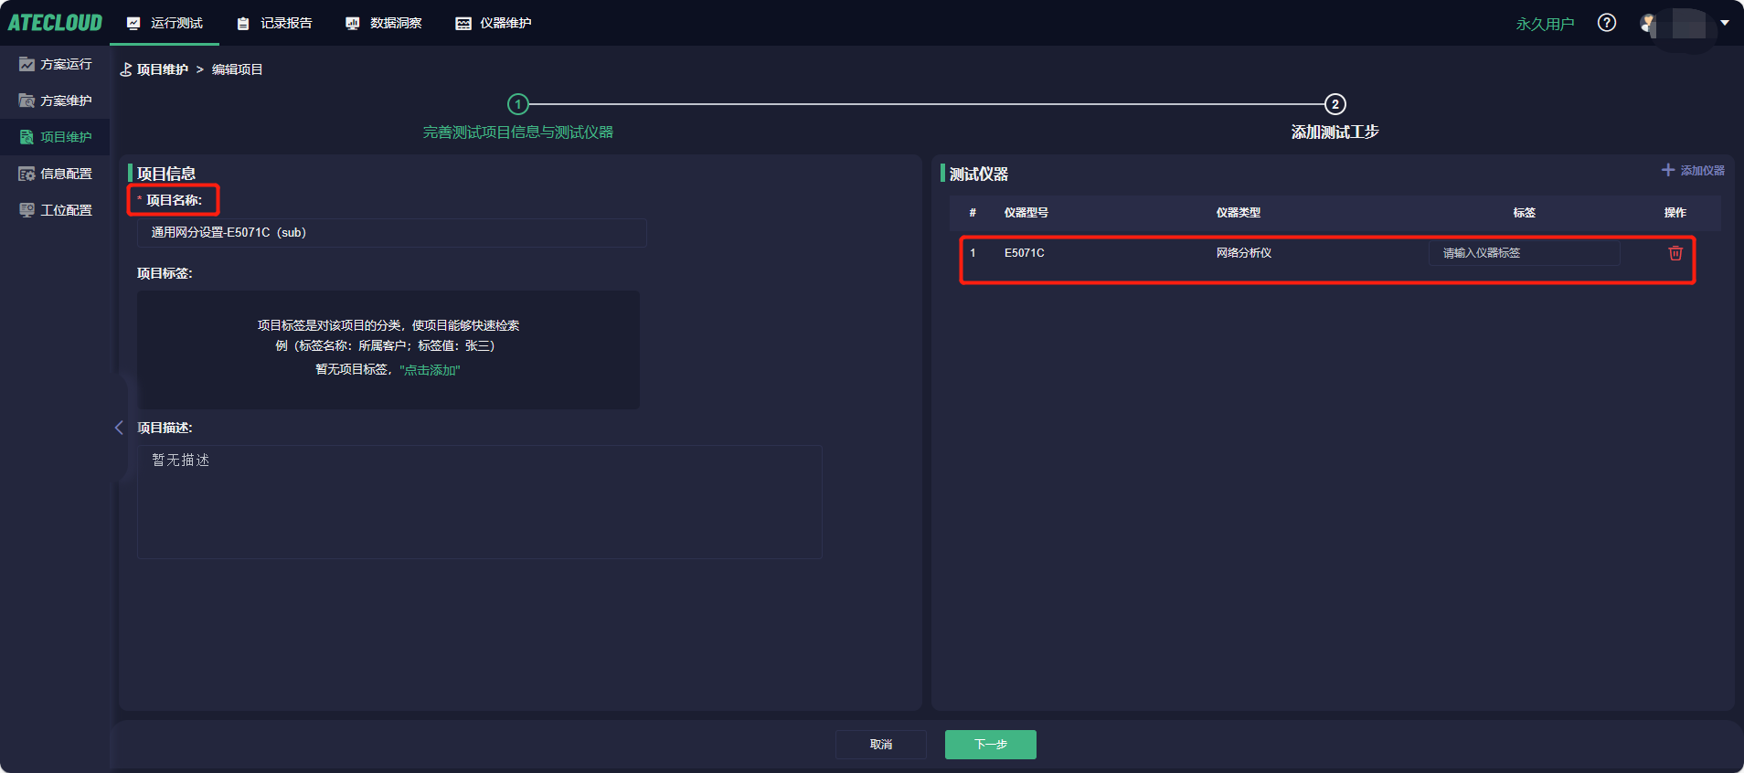The width and height of the screenshot is (1744, 773).
Task: Click the 方案维护 sidebar icon
Action: [27, 101]
